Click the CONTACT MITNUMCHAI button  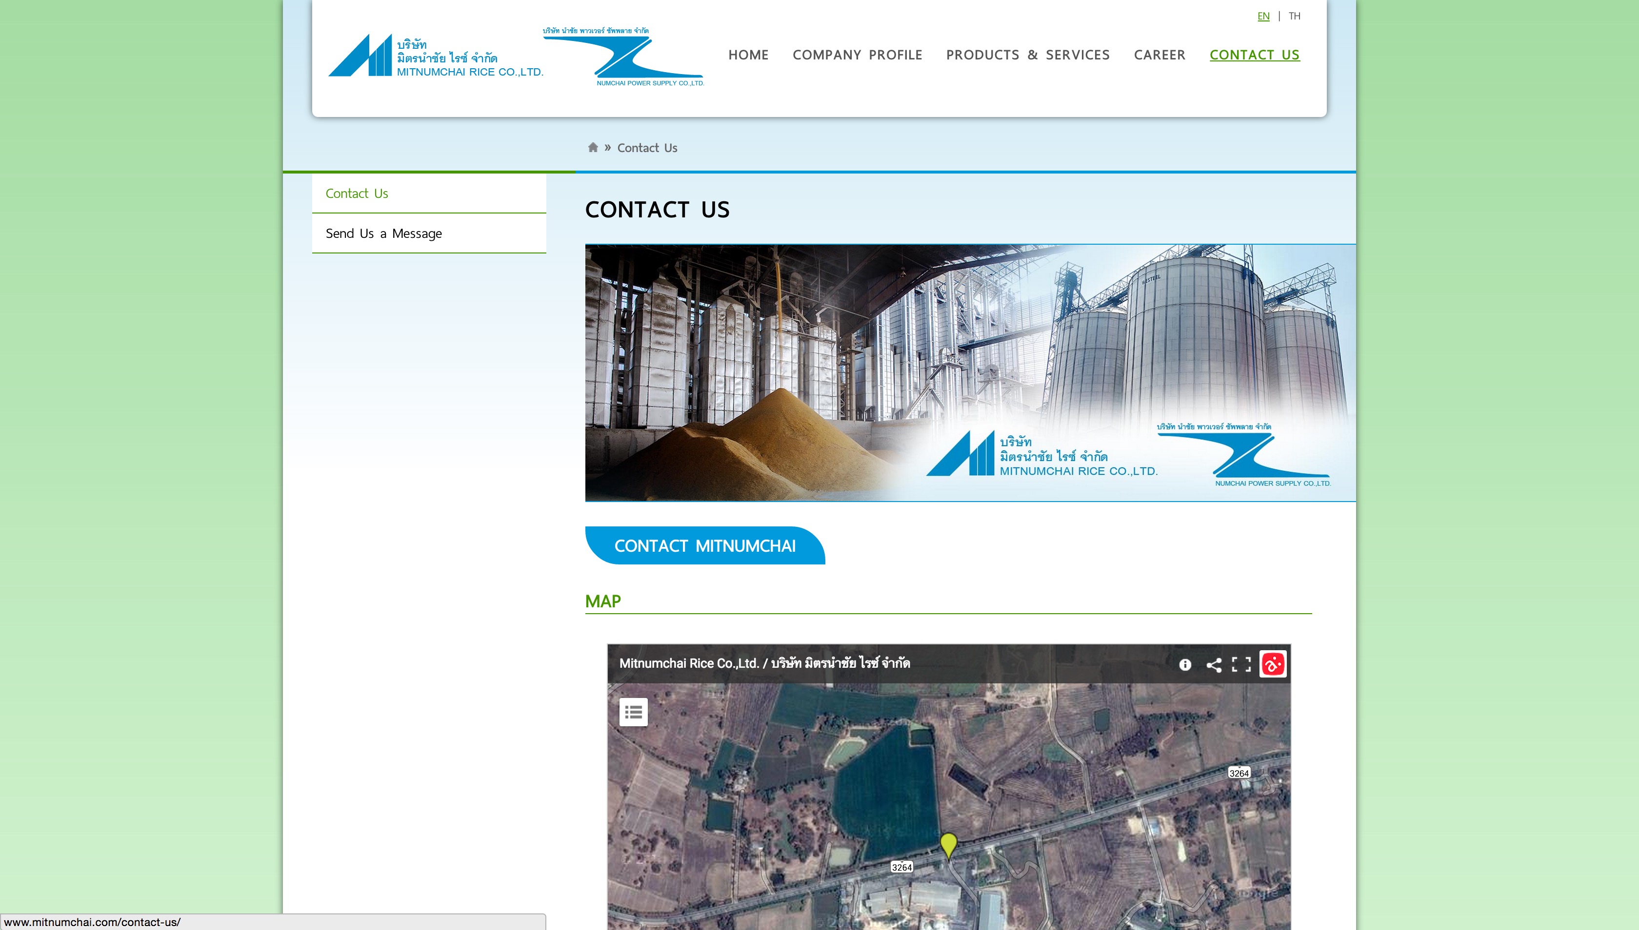coord(704,545)
